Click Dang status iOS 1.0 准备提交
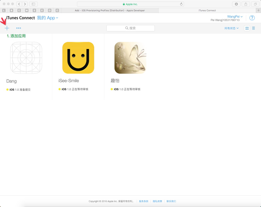The width and height of the screenshot is (261, 207). click(18, 90)
